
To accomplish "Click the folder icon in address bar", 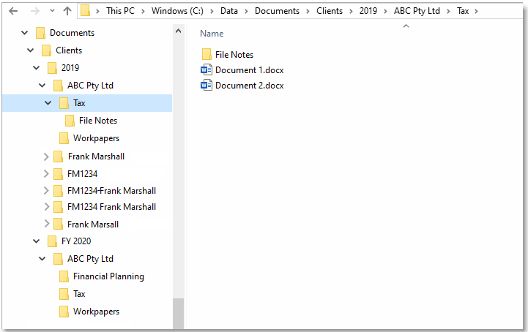I will click(x=85, y=11).
